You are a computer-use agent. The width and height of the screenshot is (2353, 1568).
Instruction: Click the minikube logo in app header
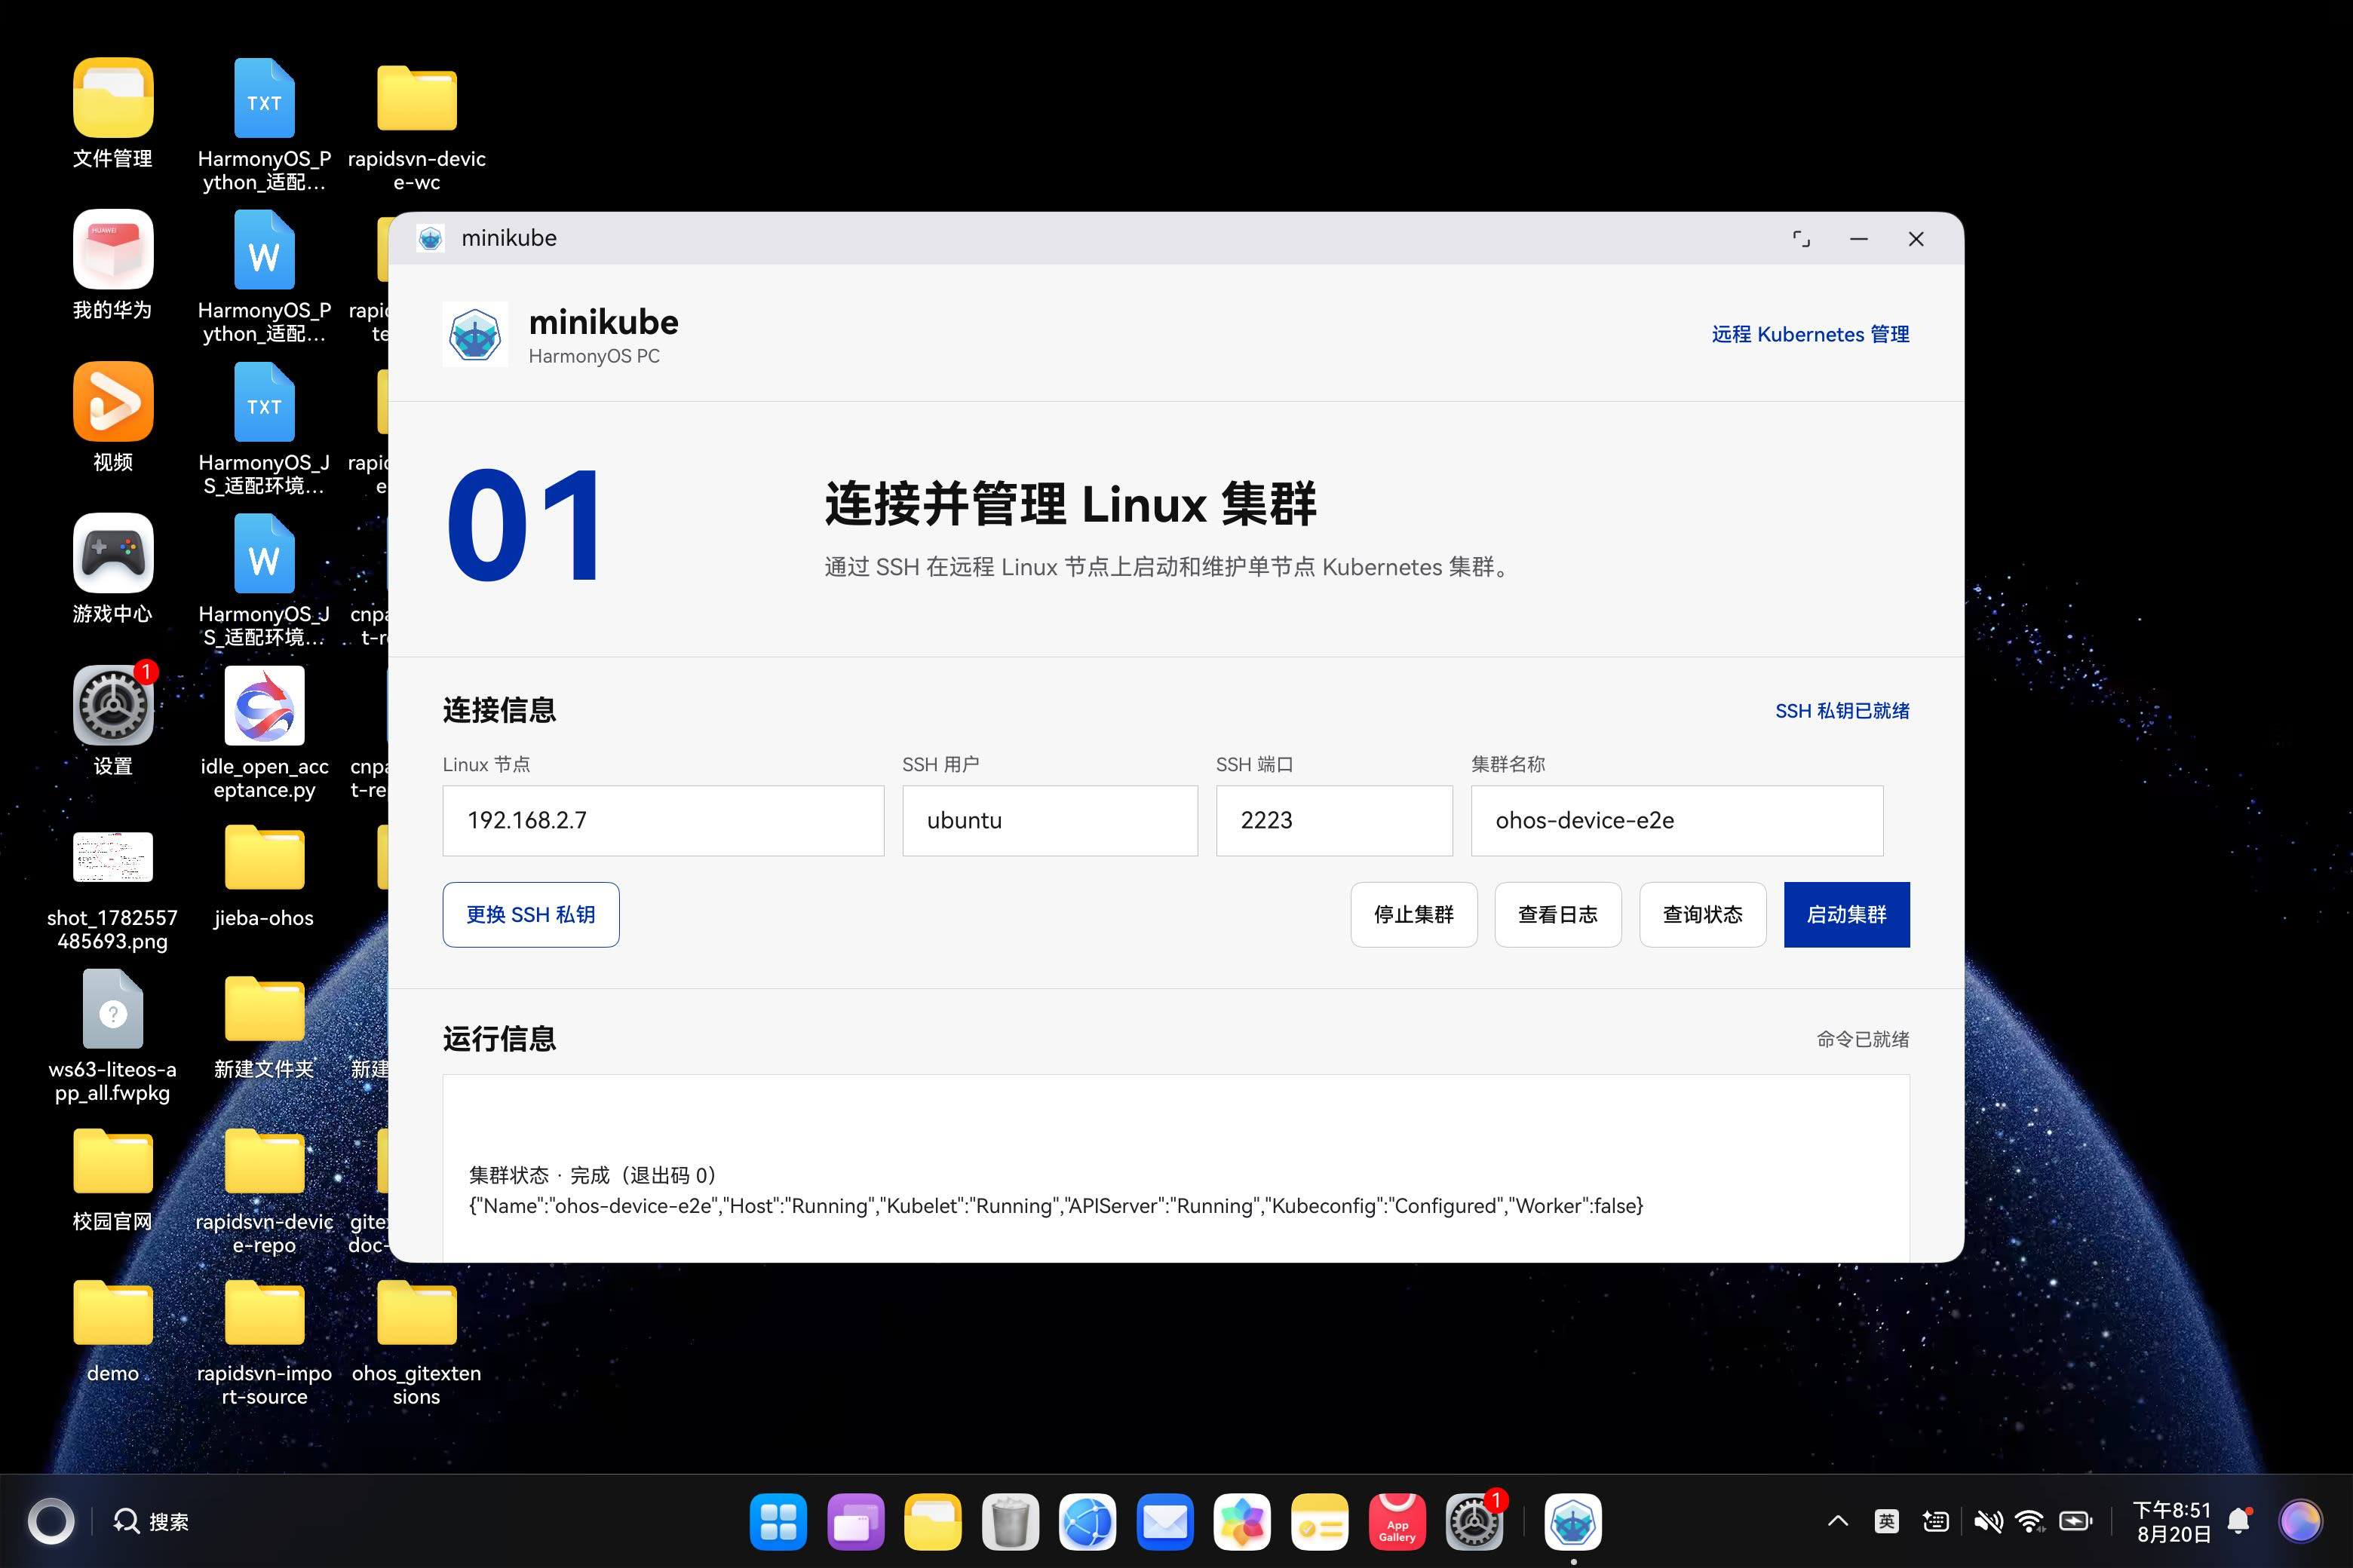pos(475,334)
